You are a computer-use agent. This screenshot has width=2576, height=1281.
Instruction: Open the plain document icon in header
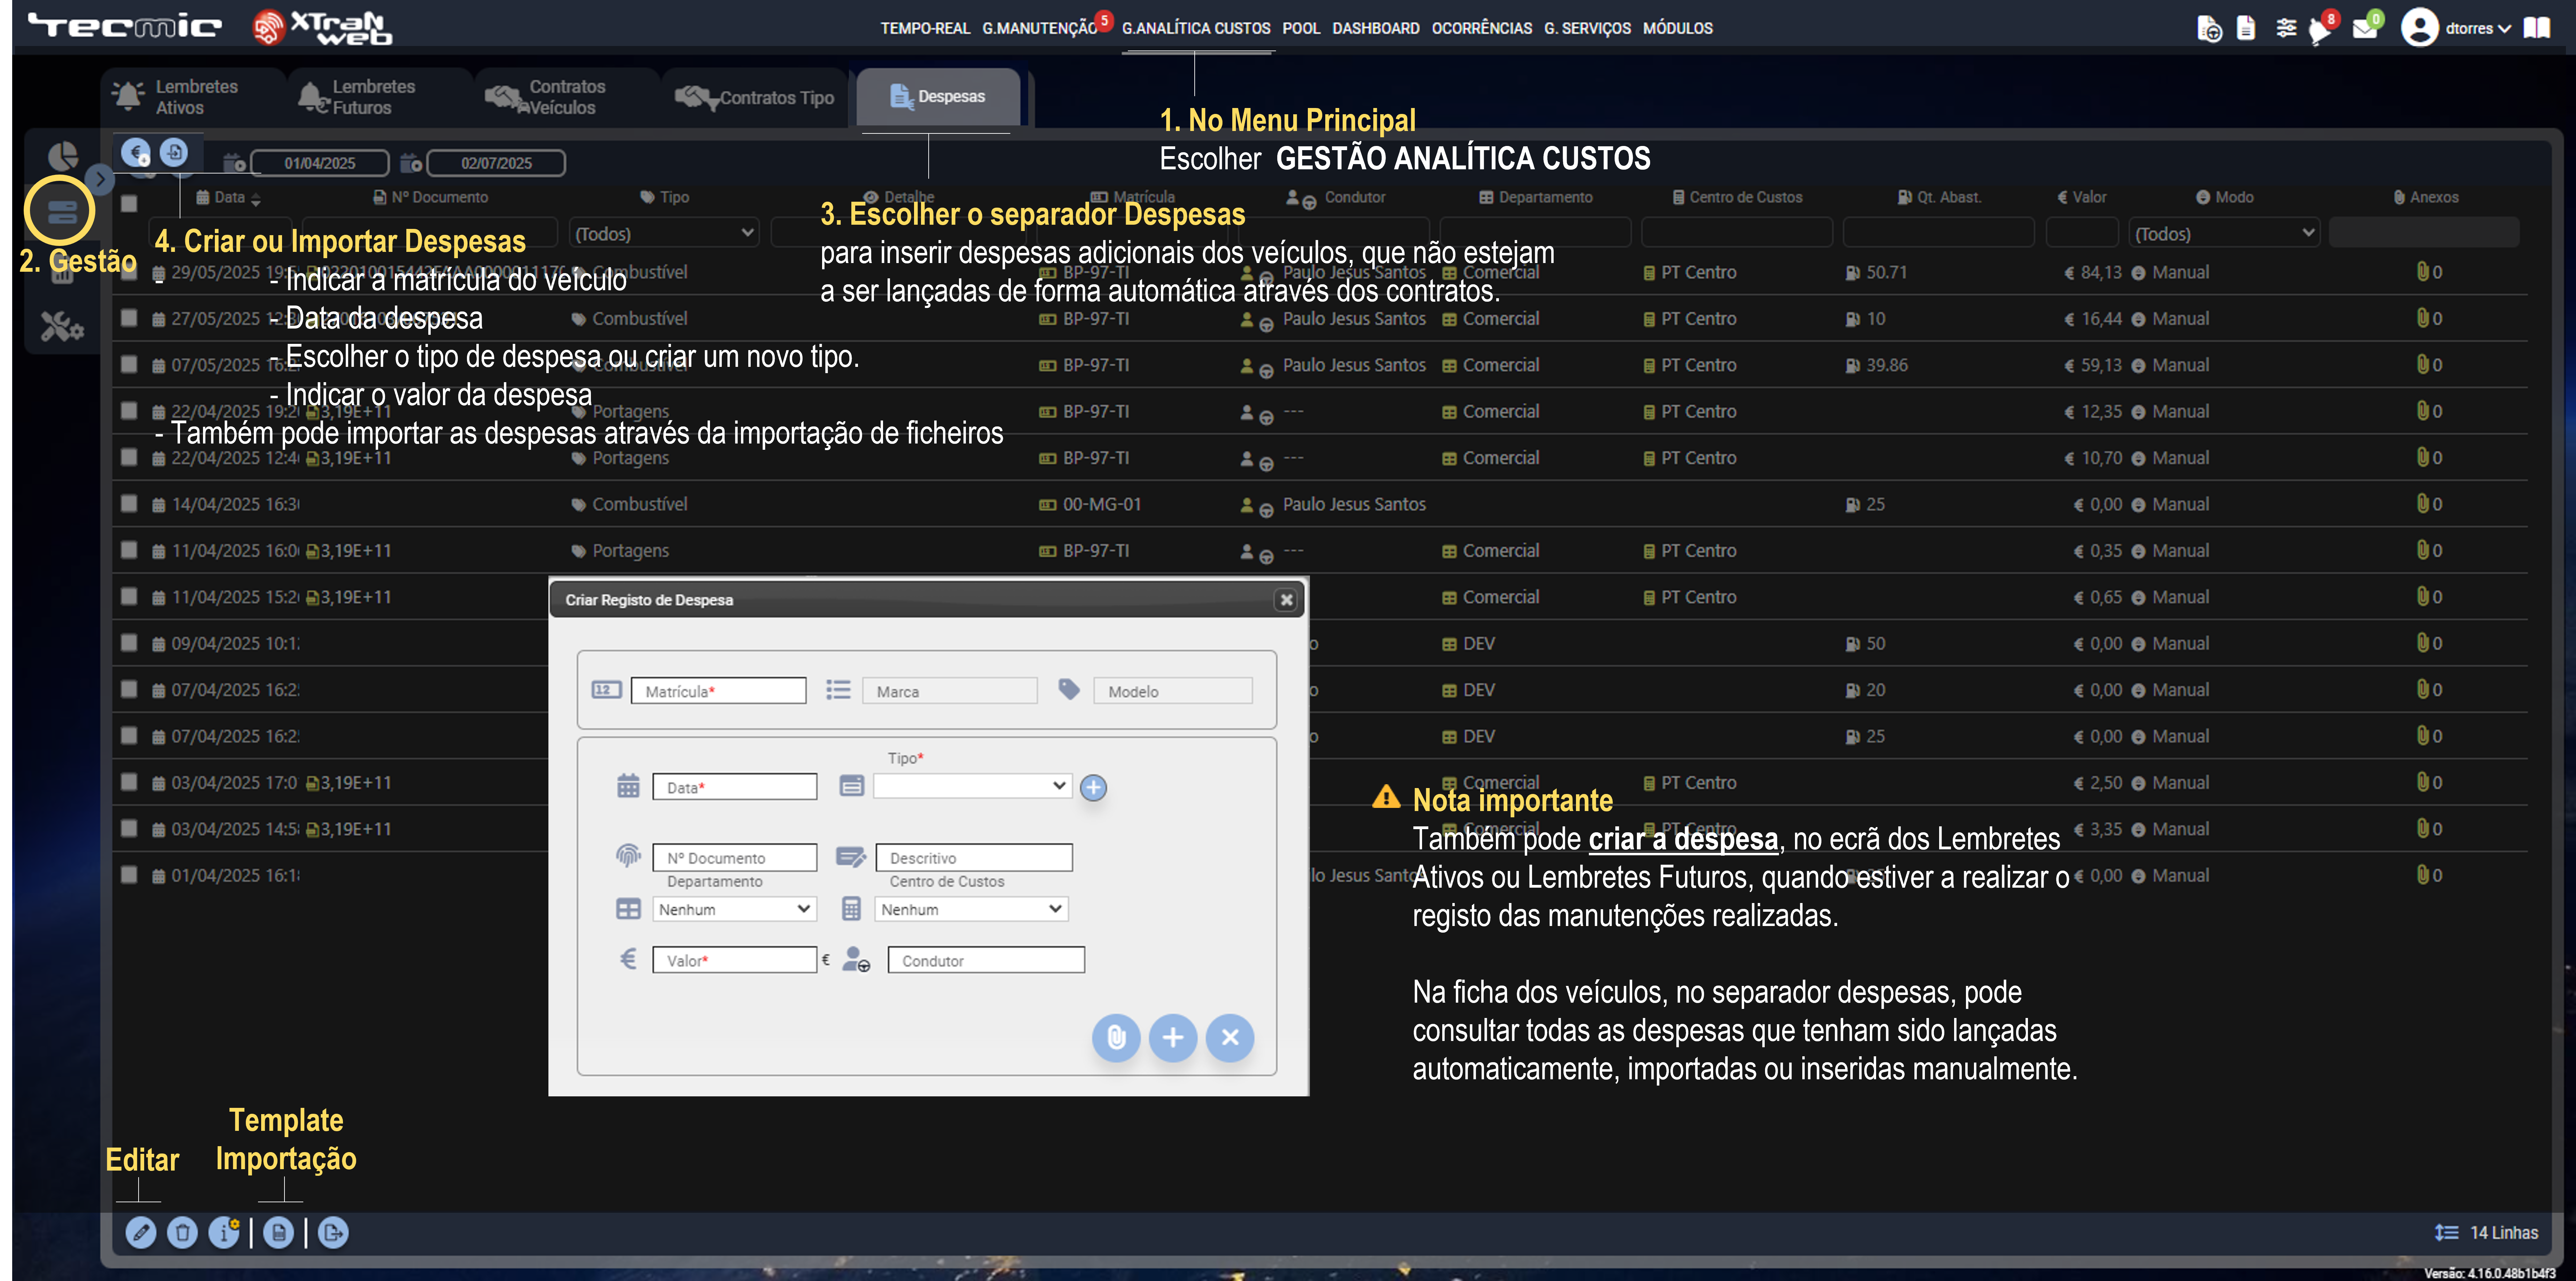click(x=2246, y=28)
